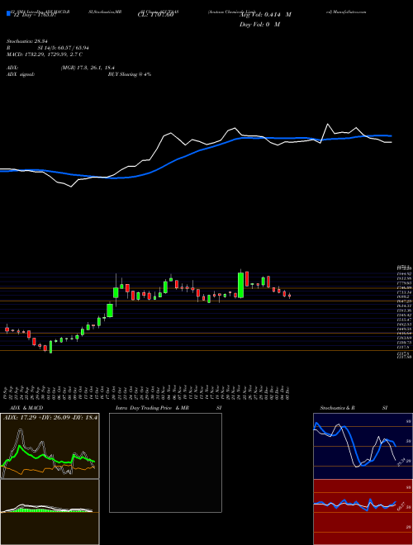Click the 'BUY Slowing @ 4%' signal text

click(x=130, y=74)
